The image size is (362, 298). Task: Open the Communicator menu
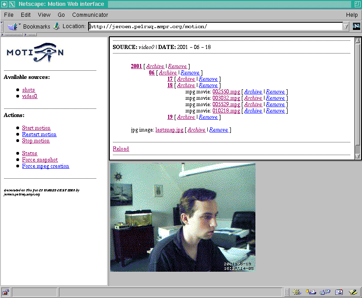(x=90, y=15)
